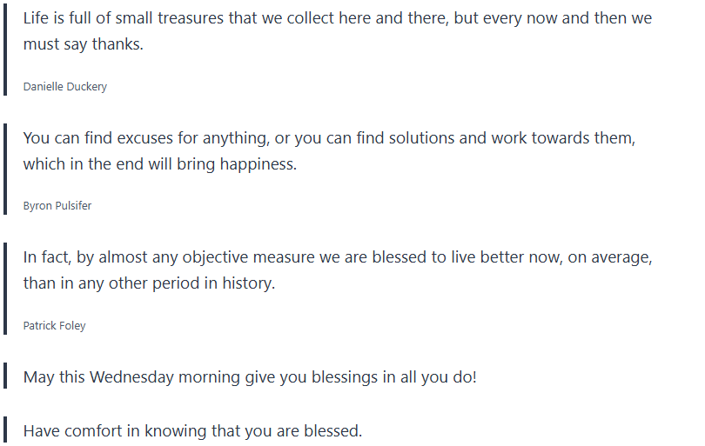Click the words "must say thanks"
Image resolution: width=705 pixels, height=446 pixels.
(83, 43)
